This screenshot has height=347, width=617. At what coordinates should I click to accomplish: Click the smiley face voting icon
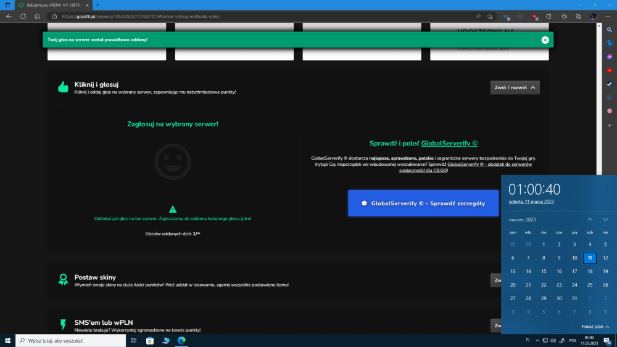(x=173, y=161)
